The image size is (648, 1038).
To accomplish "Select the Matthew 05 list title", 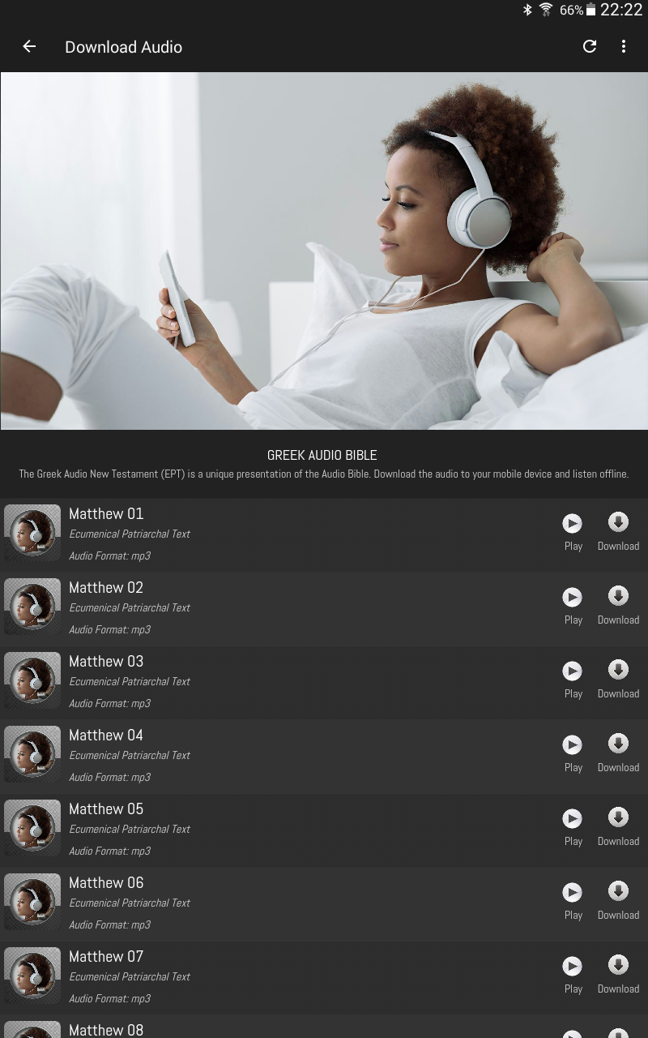I will 106,809.
